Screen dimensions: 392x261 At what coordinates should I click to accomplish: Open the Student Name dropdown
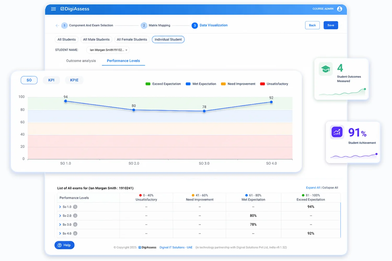pos(108,50)
